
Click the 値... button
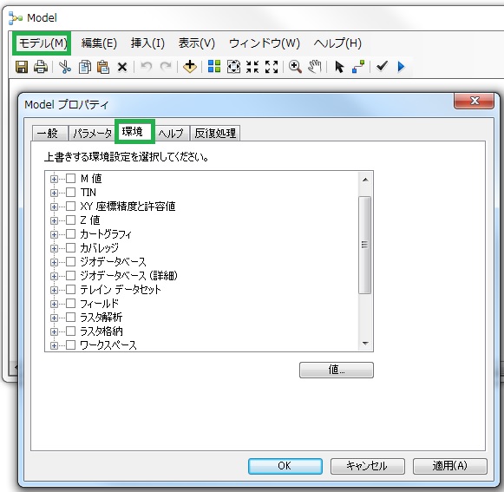coord(337,370)
